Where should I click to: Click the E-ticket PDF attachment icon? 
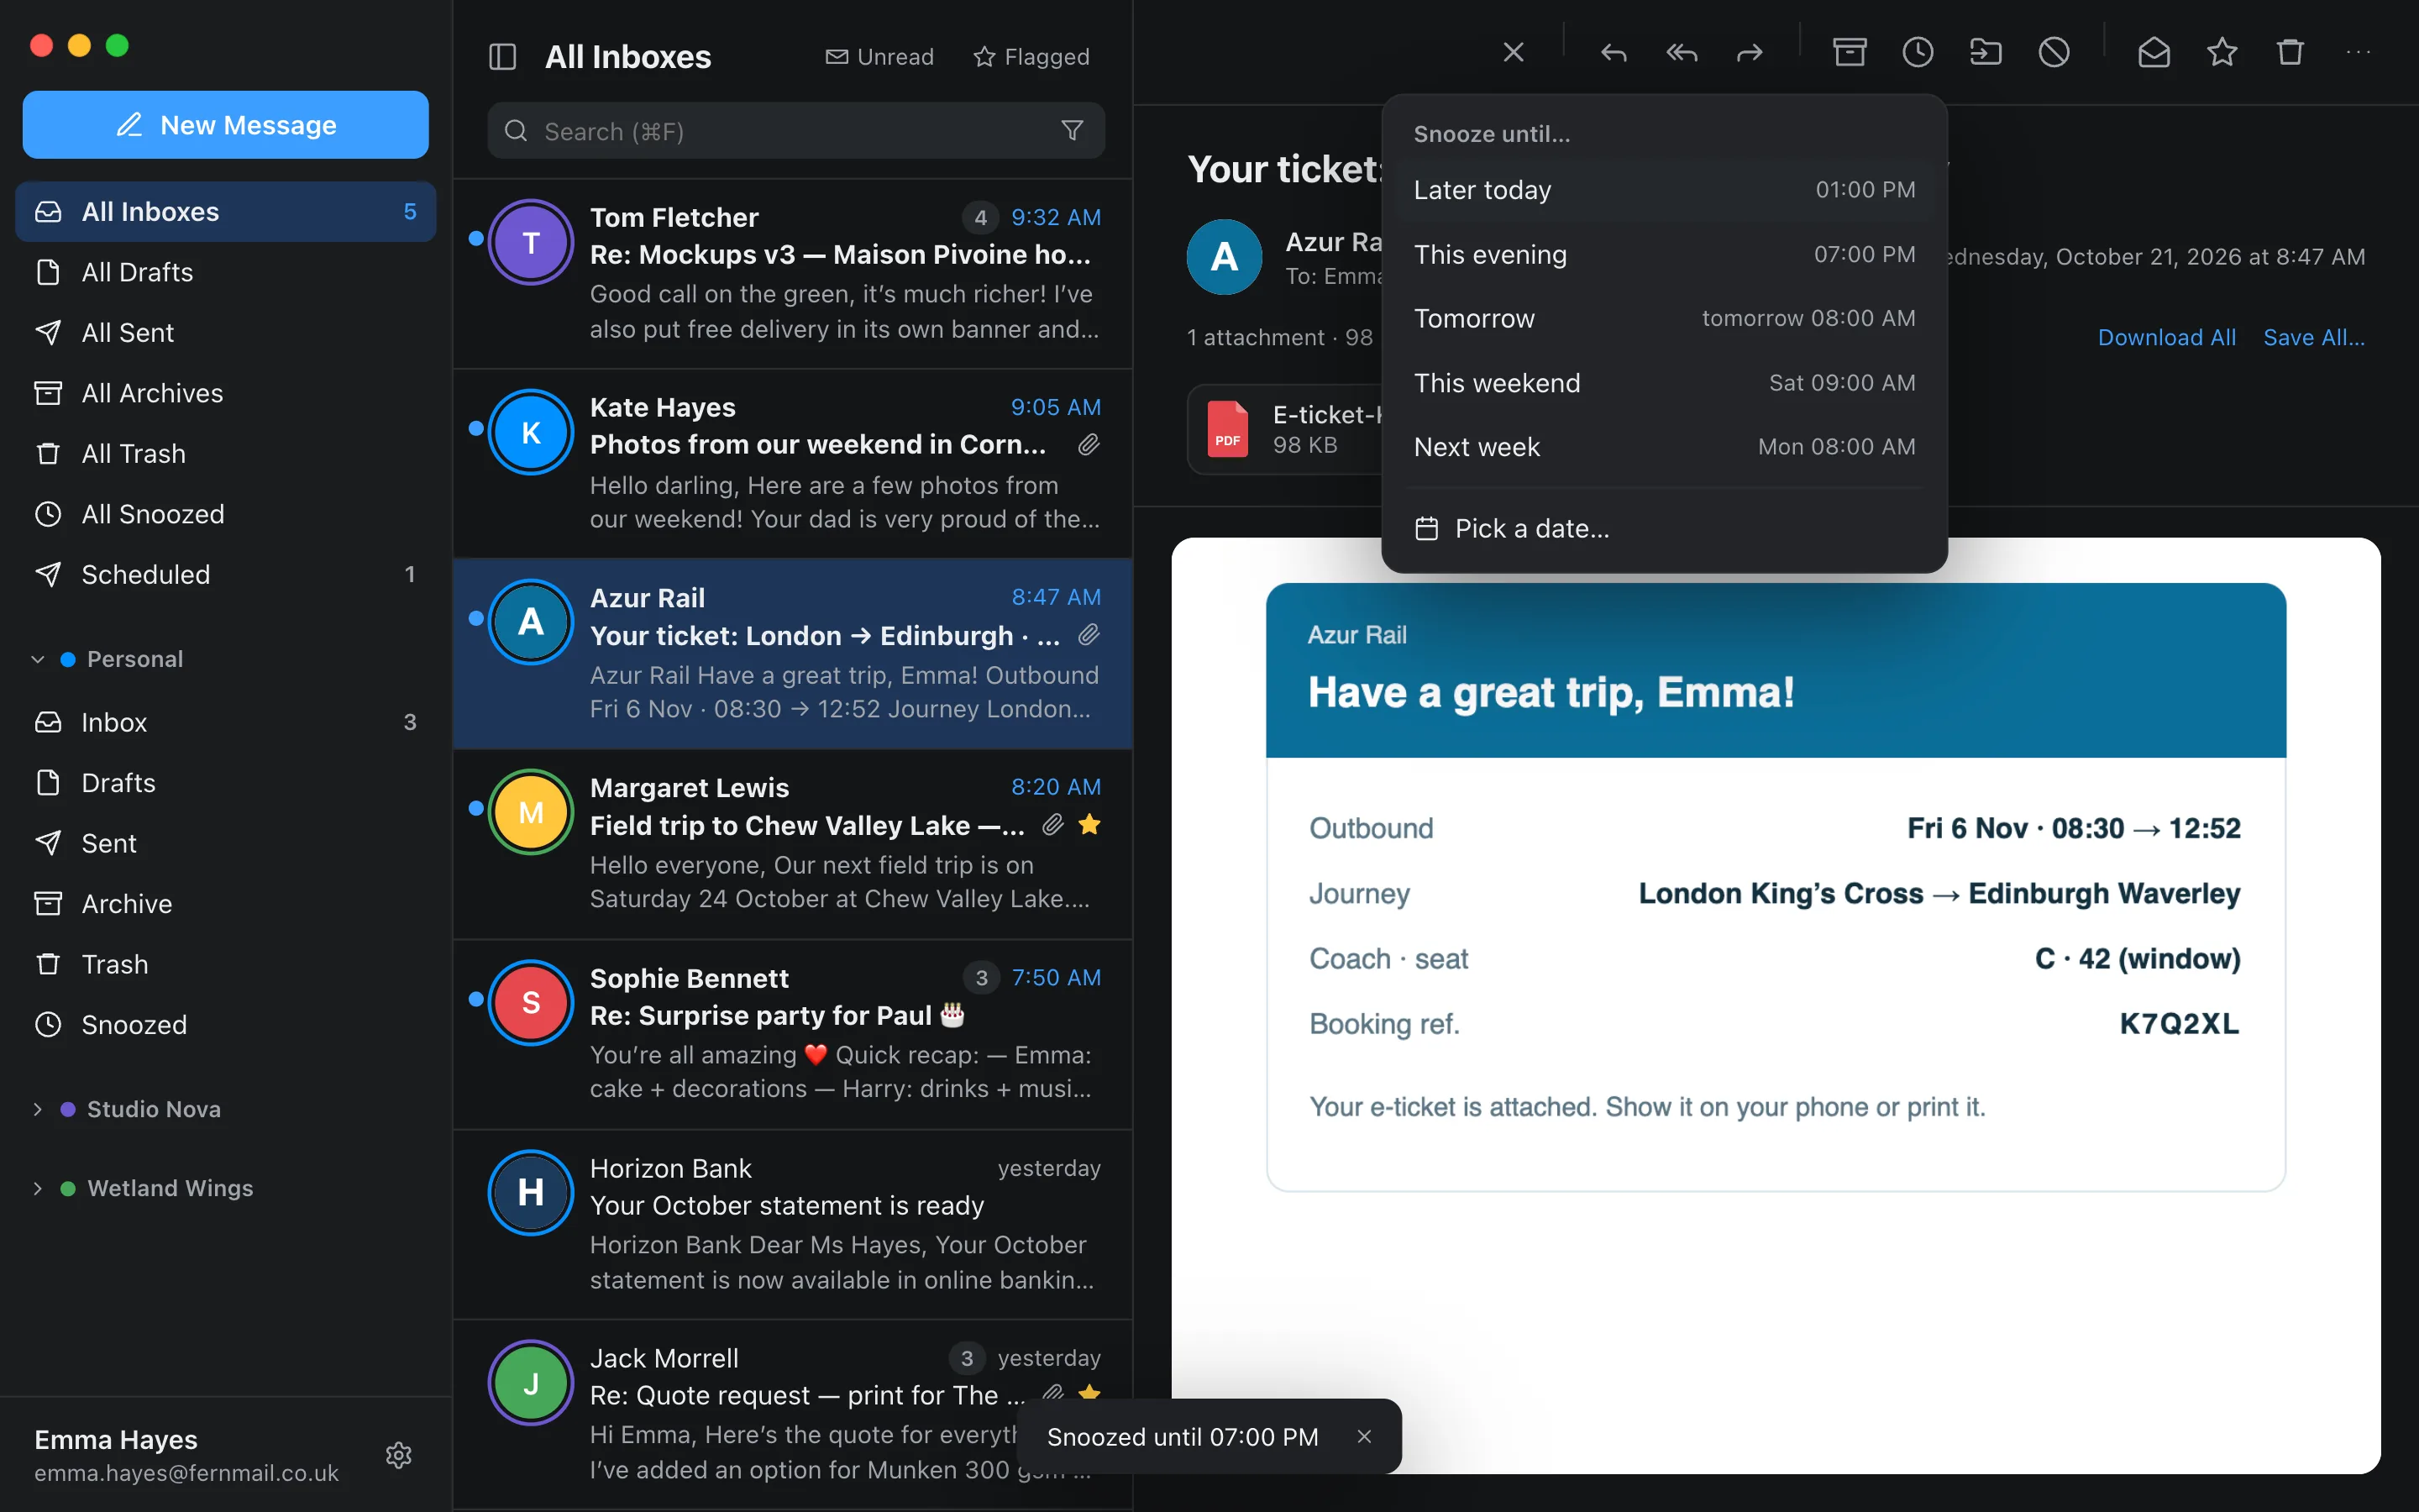(x=1227, y=429)
